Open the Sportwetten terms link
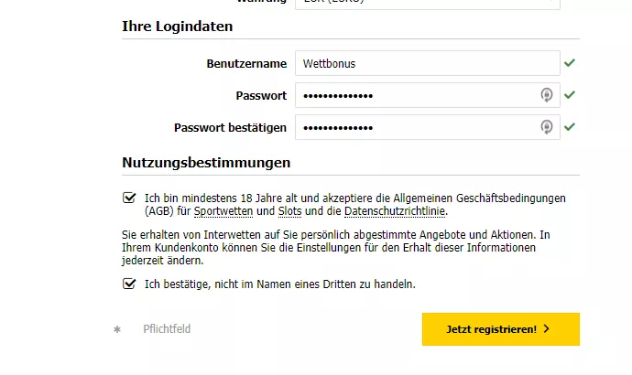 (223, 211)
